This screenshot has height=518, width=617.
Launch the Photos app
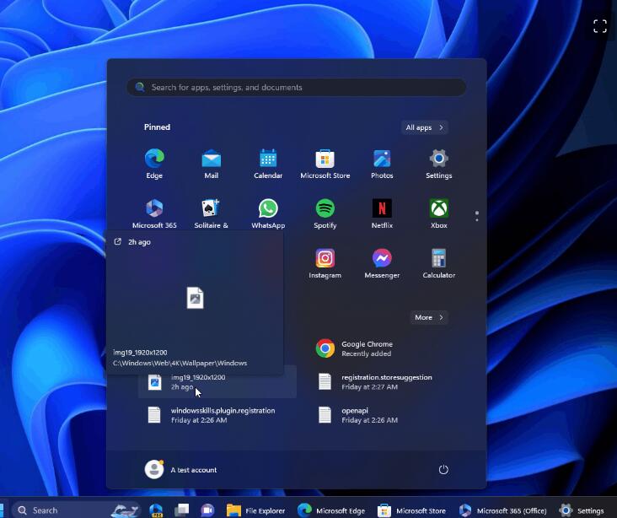pos(382,165)
